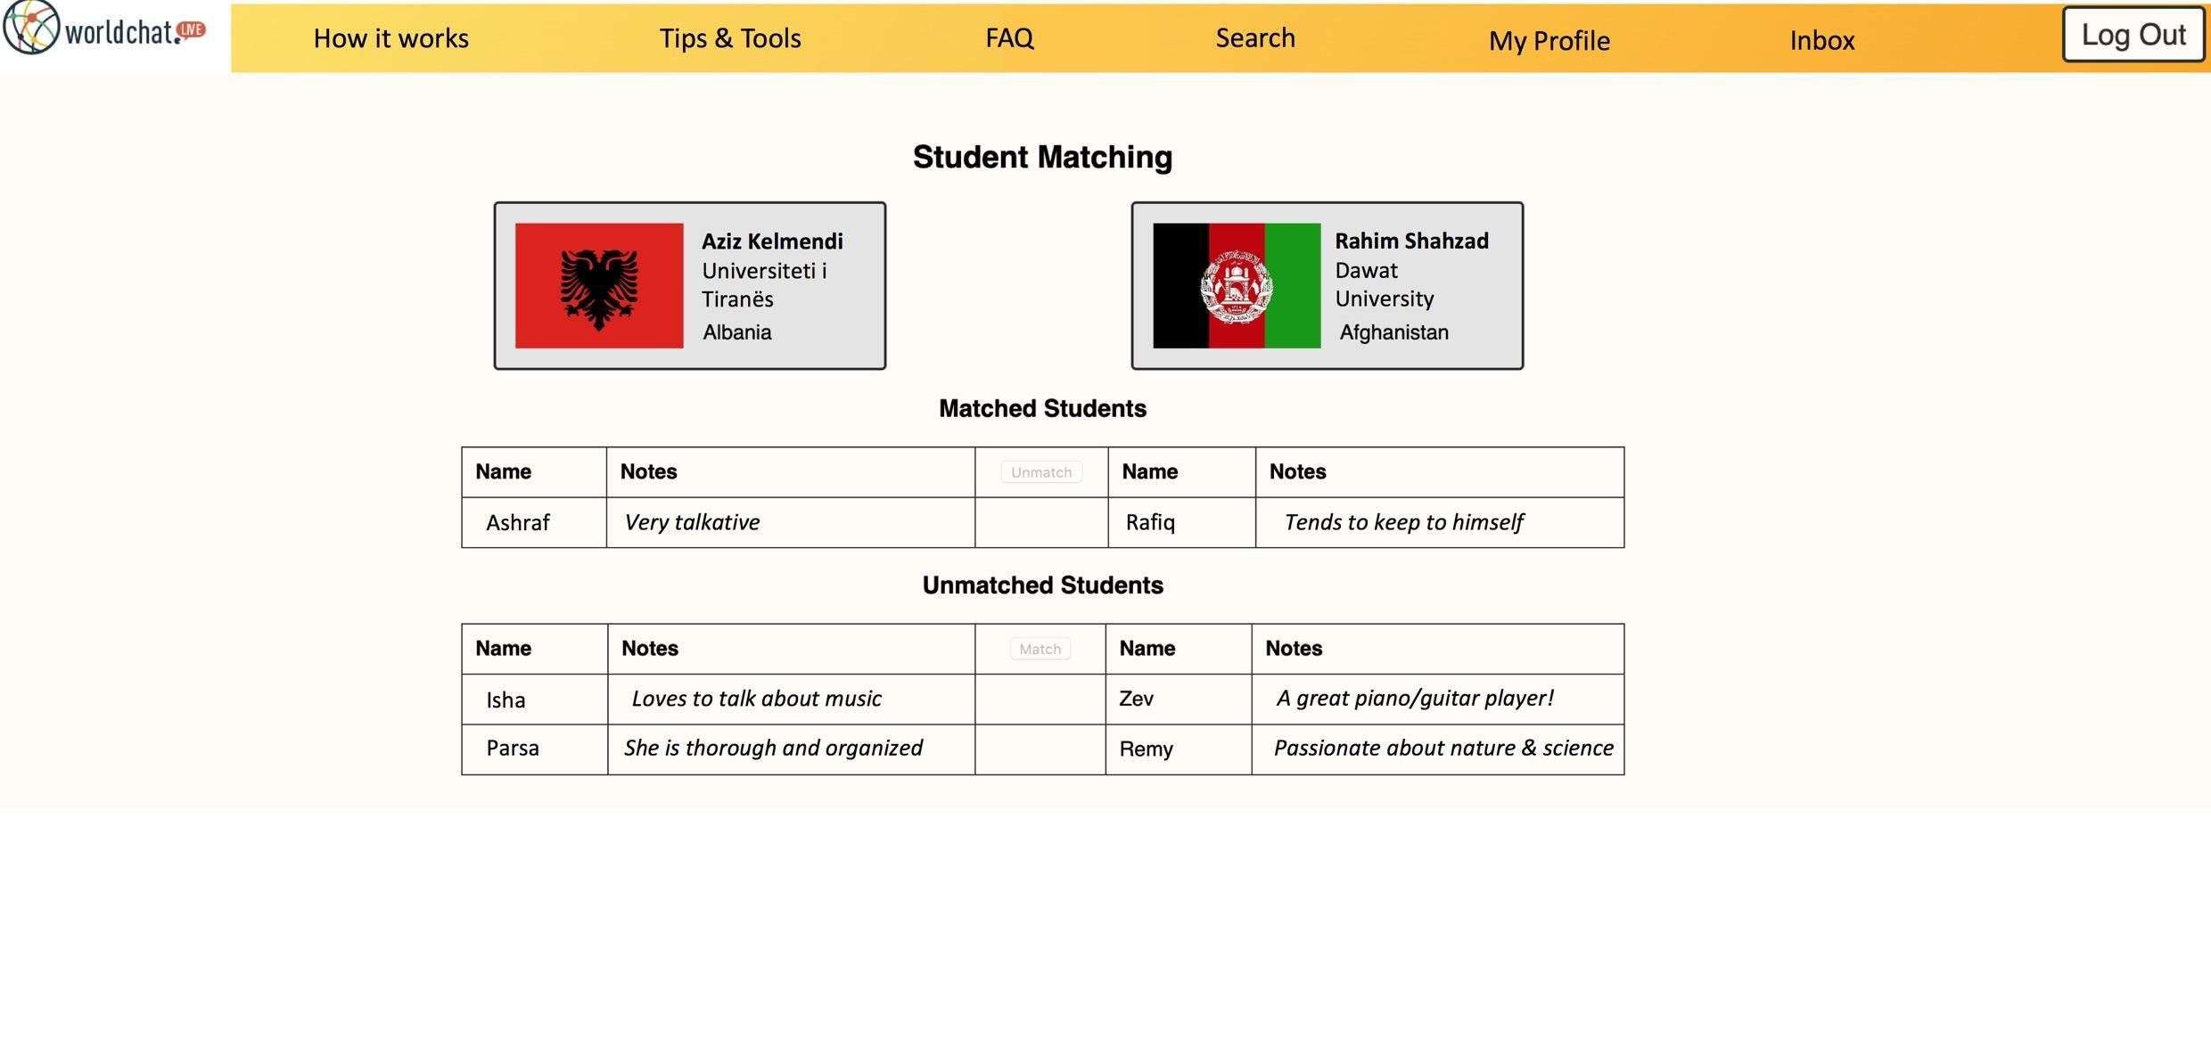
Task: Select Rahim Shahzad's name
Action: [1411, 241]
